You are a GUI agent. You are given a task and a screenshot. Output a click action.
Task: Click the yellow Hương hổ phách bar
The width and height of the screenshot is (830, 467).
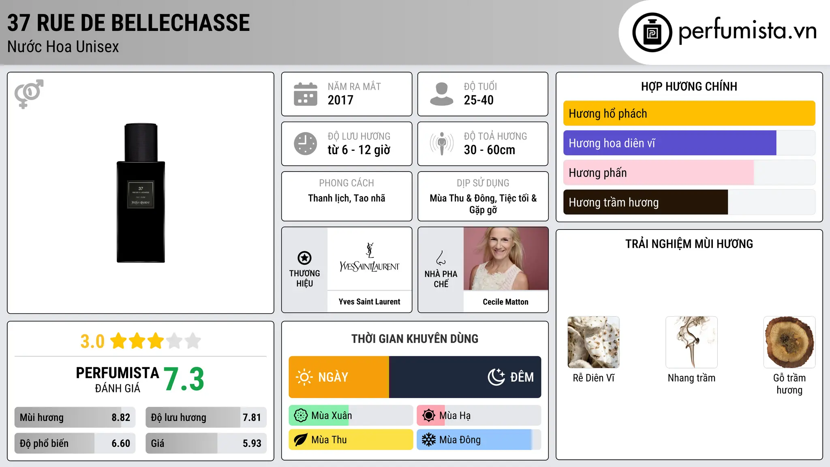click(x=689, y=114)
